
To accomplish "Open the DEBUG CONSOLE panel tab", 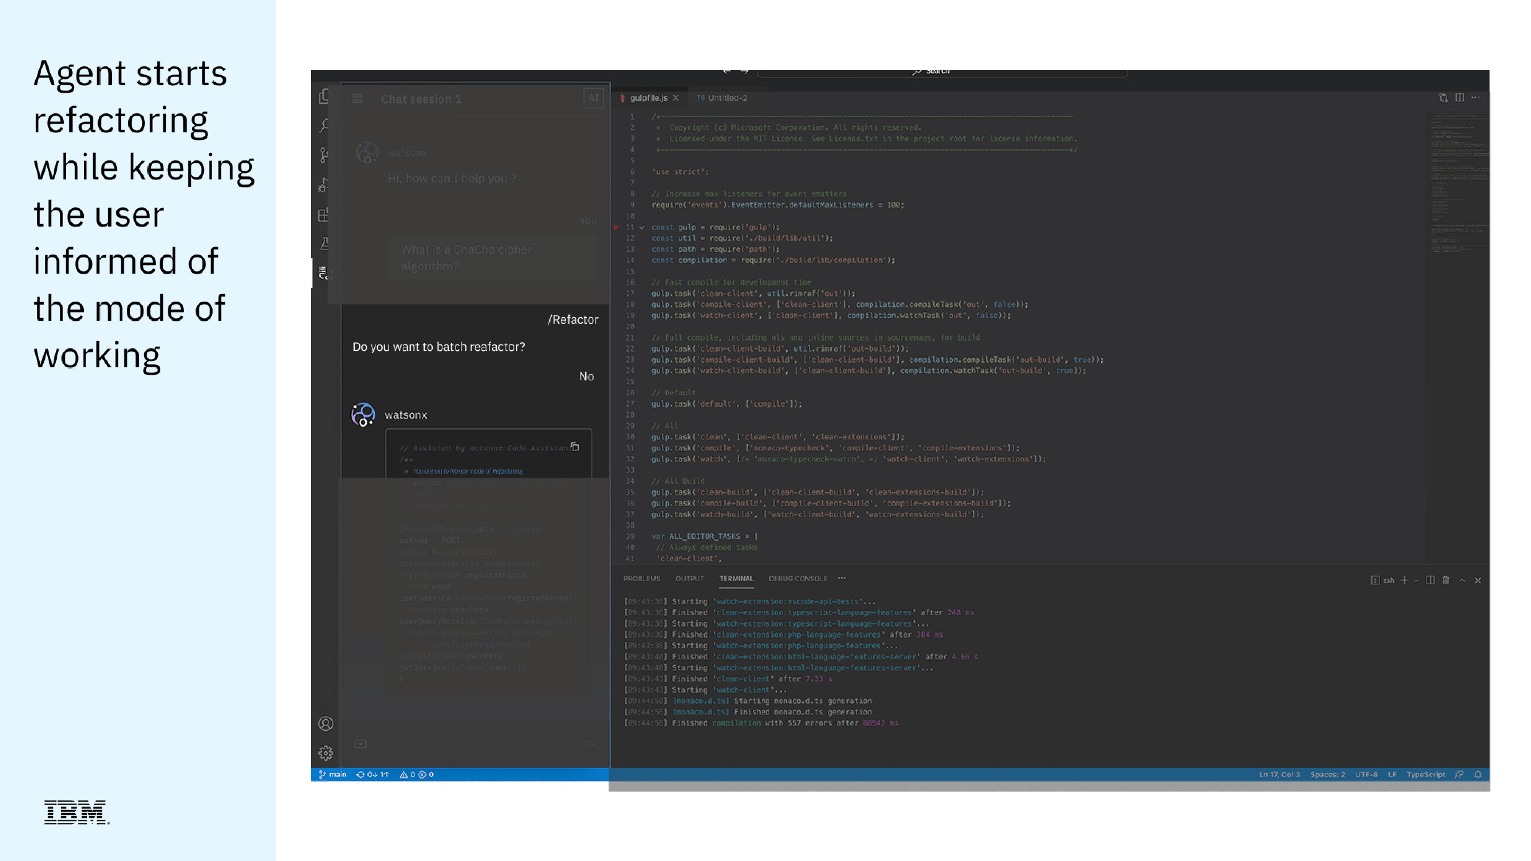I will pos(798,579).
